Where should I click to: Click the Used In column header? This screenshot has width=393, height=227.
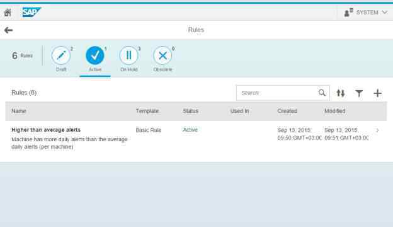(x=239, y=111)
